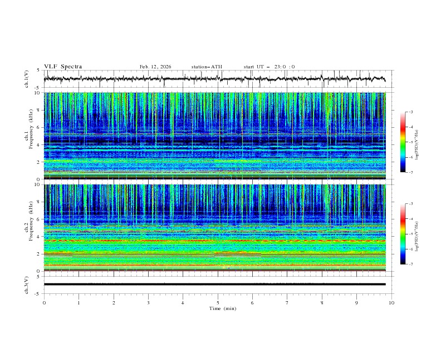The height and width of the screenshot is (340, 441).
Task: Select the station=ATH label
Action: click(x=207, y=67)
